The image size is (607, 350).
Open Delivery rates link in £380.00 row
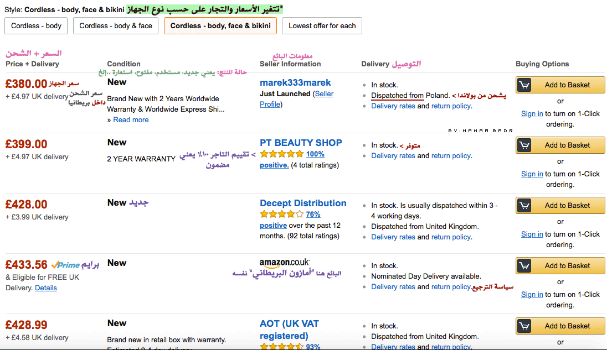coord(393,106)
